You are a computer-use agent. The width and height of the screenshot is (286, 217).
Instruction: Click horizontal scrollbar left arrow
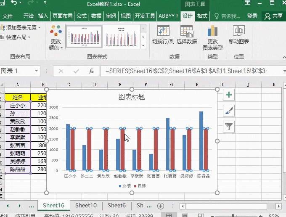pyautogui.click(x=183, y=206)
